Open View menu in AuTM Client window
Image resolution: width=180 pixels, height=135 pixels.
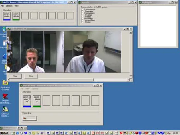click(28, 89)
